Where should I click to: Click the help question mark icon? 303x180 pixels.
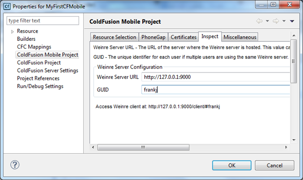(x=15, y=165)
